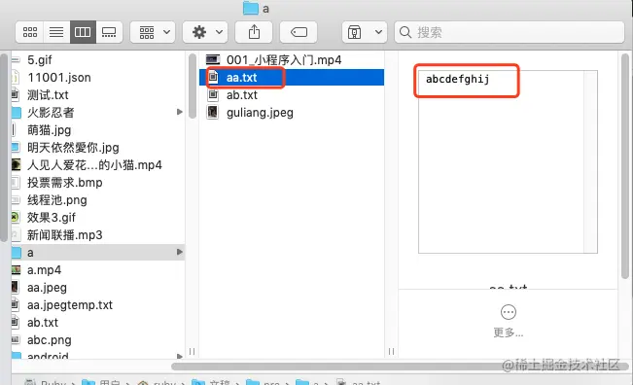Open the toolbar dropdown beside the tags button
The image size is (633, 385).
(x=365, y=32)
